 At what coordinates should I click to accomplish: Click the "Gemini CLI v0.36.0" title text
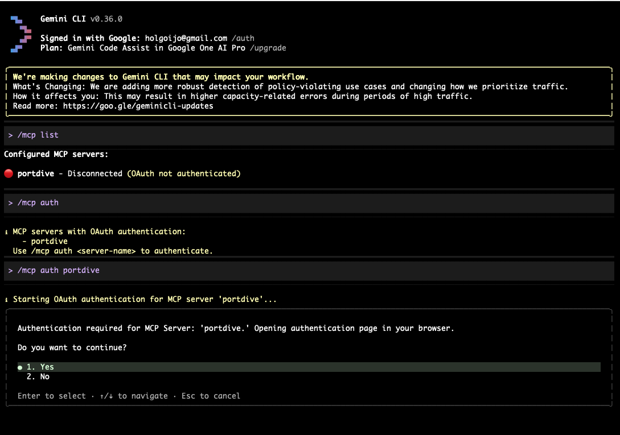[81, 19]
